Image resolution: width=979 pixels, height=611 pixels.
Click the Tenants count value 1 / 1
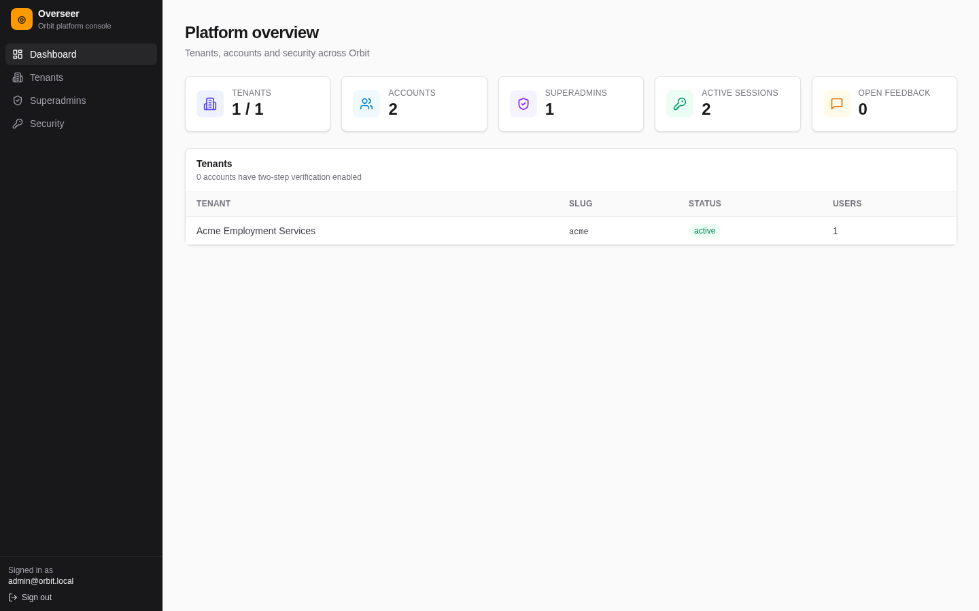point(247,109)
